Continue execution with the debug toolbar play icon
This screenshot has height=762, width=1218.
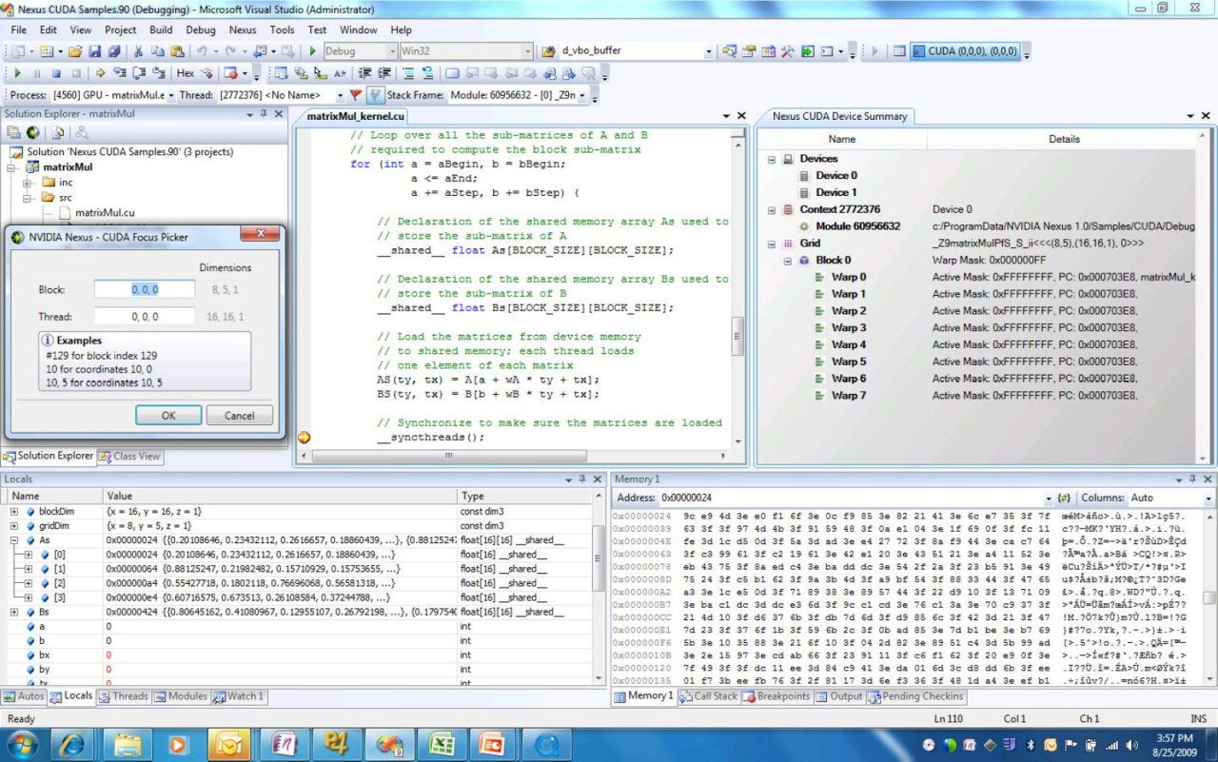coord(17,73)
